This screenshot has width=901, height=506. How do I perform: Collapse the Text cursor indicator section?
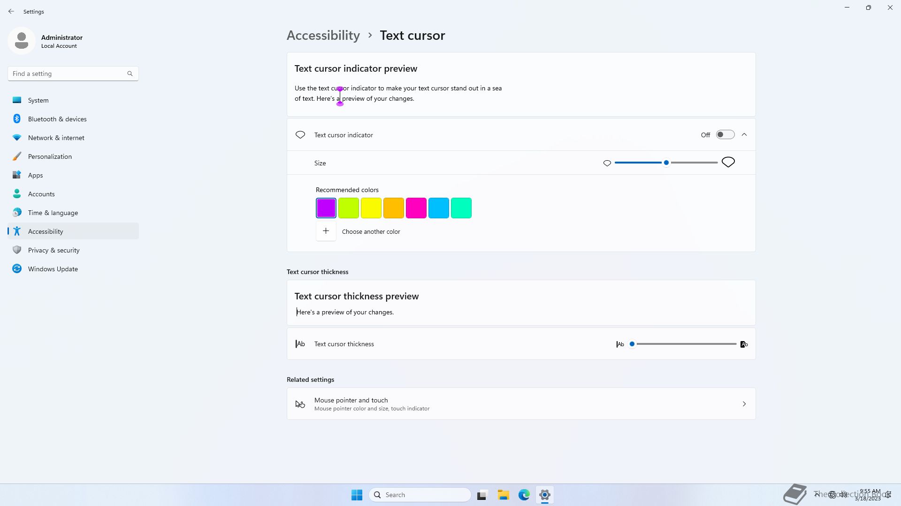pyautogui.click(x=744, y=135)
